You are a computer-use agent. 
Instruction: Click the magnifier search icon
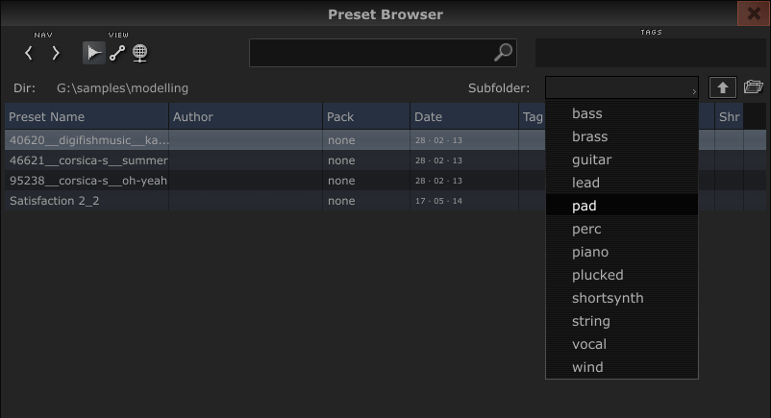[x=503, y=53]
